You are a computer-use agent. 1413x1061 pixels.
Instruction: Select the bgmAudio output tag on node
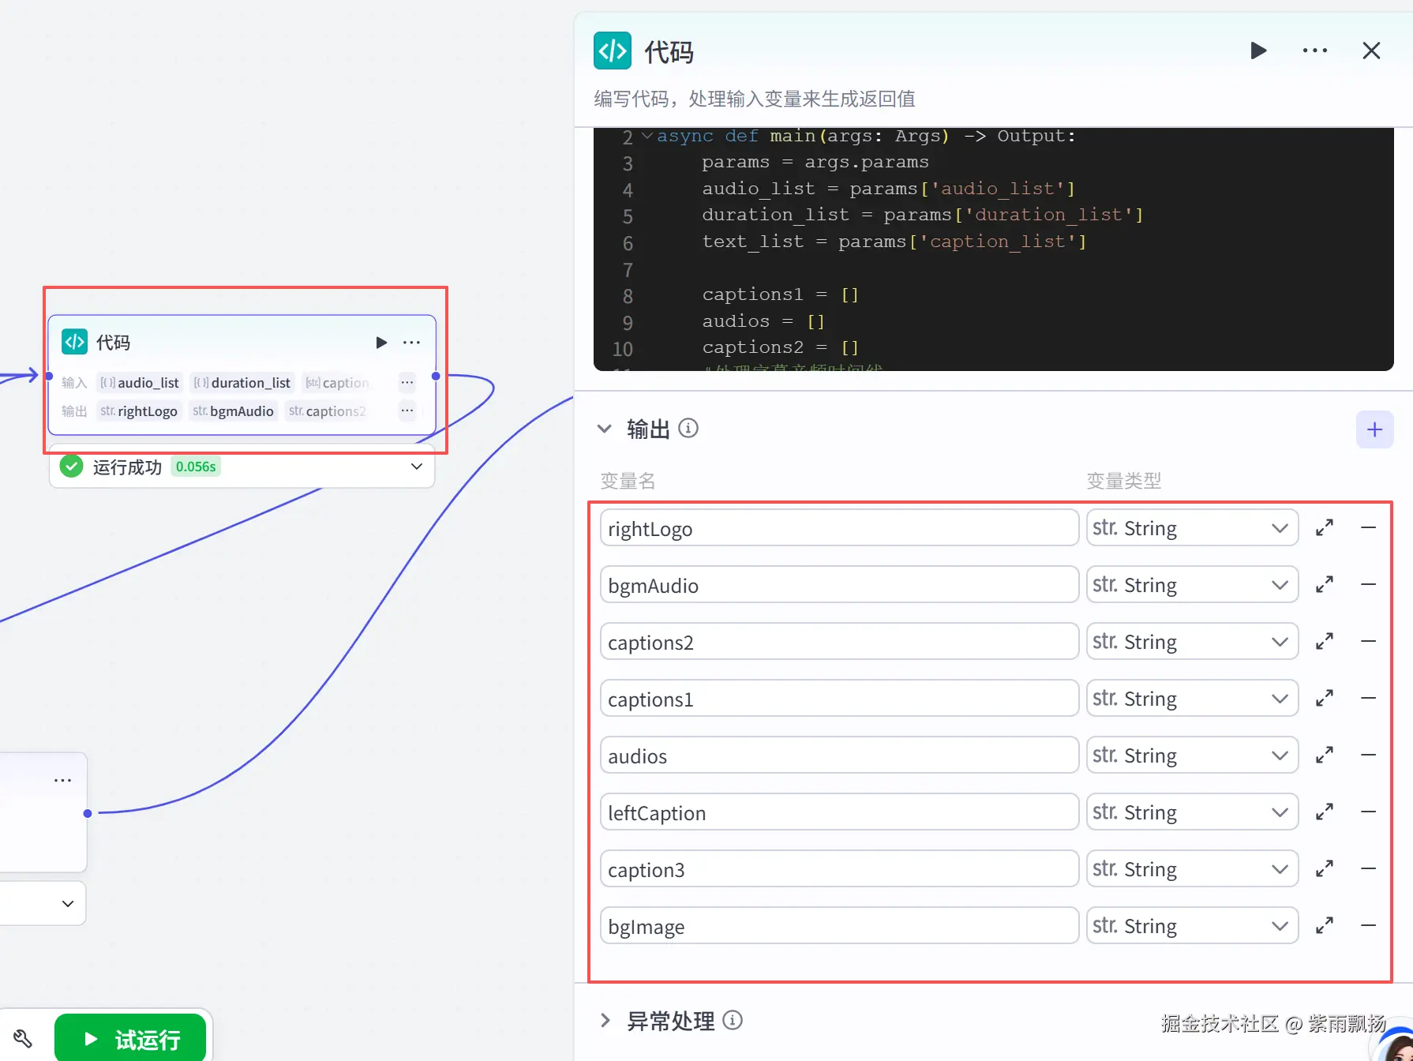pyautogui.click(x=234, y=411)
